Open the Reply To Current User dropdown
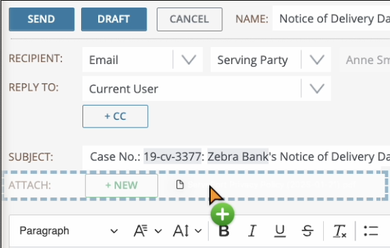390x248 pixels. point(316,89)
